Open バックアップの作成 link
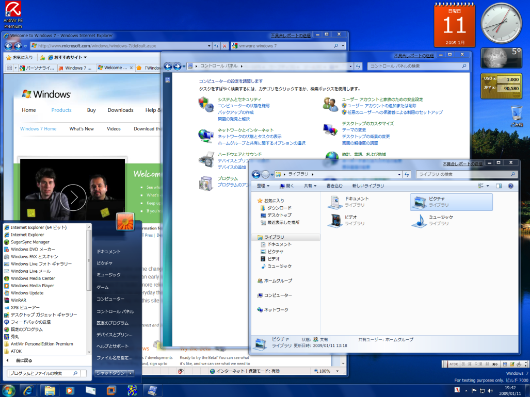Image resolution: width=530 pixels, height=397 pixels. click(x=236, y=112)
